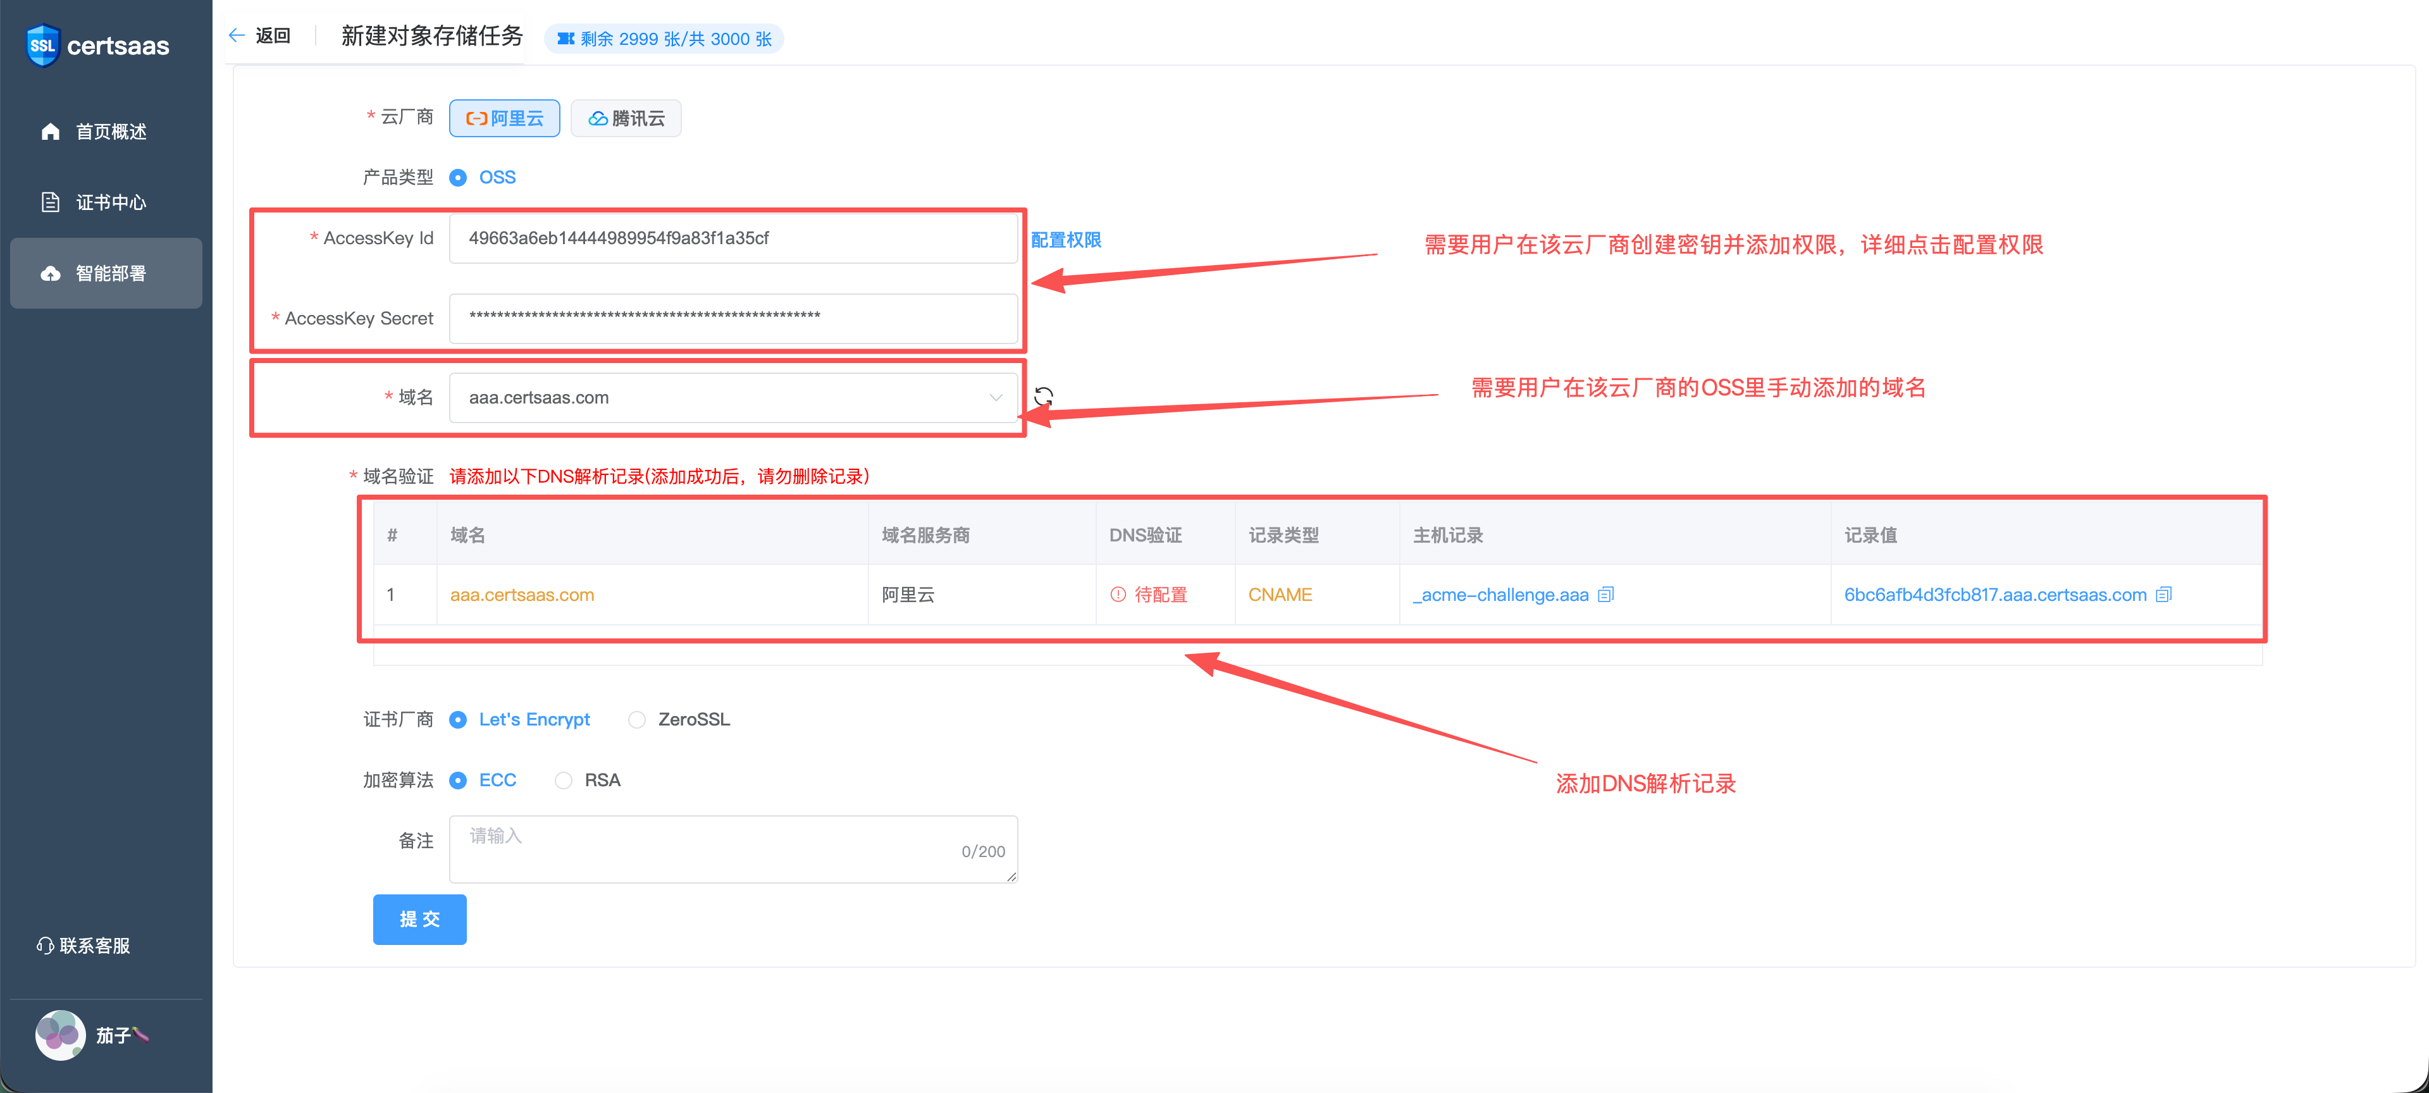Click the CNAME record type cell
Image resolution: width=2429 pixels, height=1093 pixels.
click(x=1280, y=595)
